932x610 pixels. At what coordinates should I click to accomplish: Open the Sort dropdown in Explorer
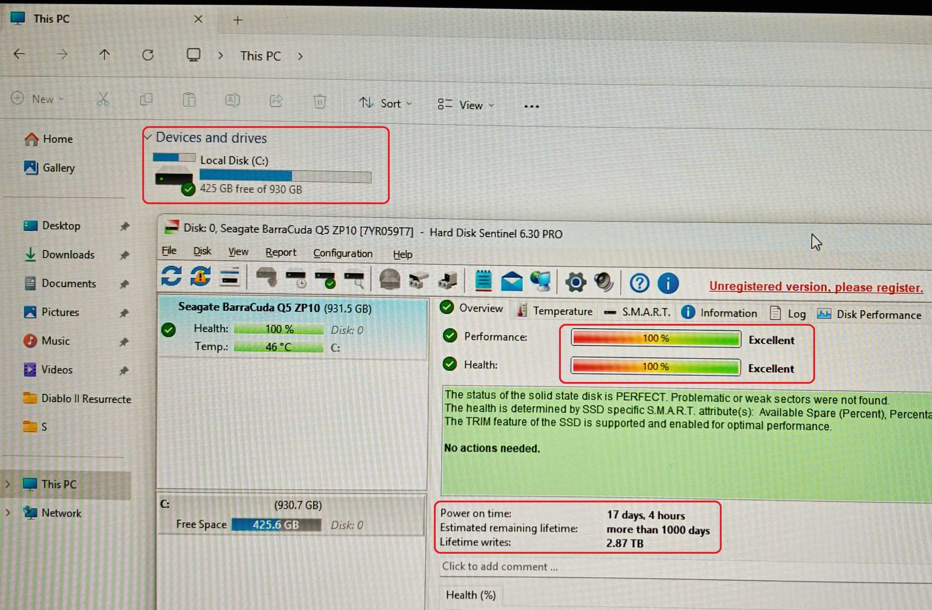[385, 103]
